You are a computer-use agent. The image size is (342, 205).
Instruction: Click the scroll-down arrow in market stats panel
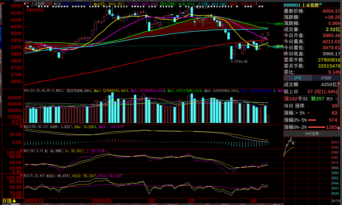click(339, 128)
